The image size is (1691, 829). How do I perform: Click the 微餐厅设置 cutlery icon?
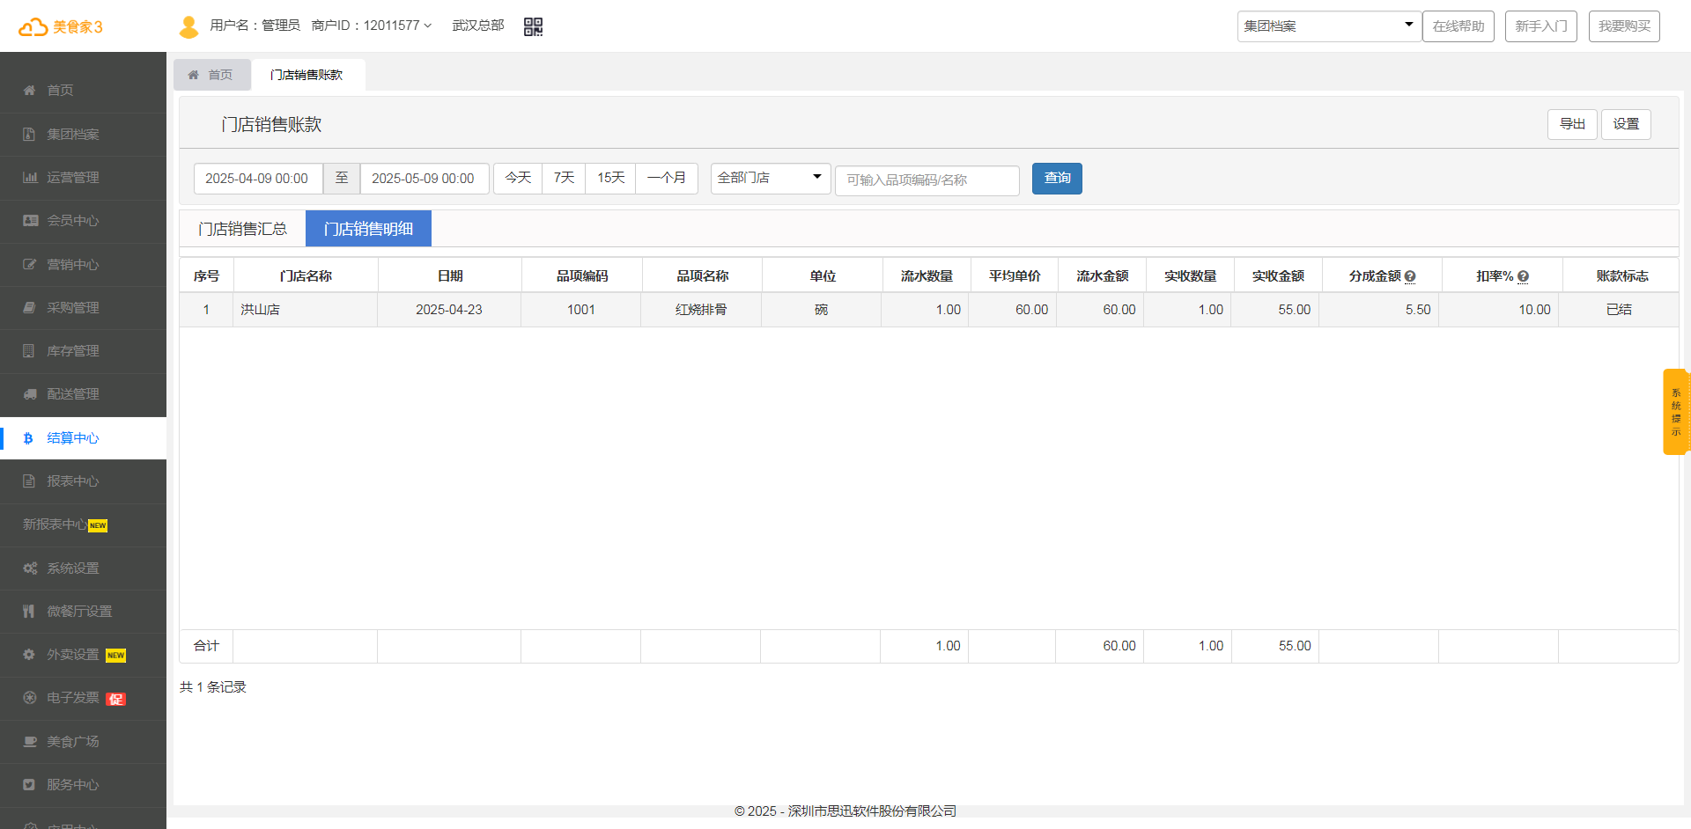tap(29, 612)
